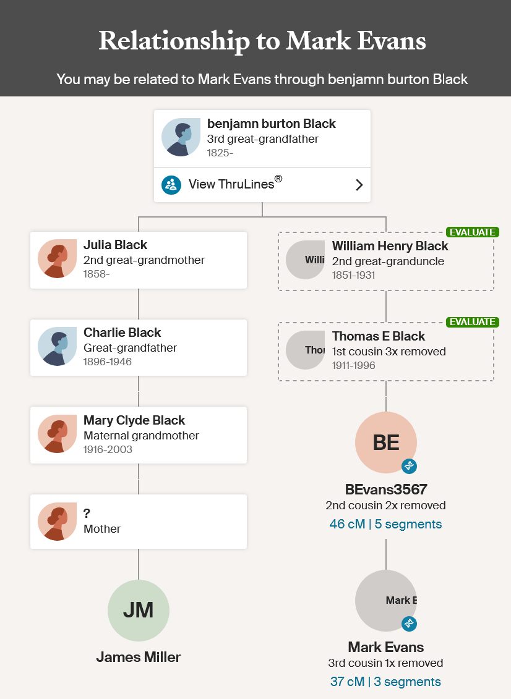Click Evaluate badge on William Henry Black

pos(472,232)
